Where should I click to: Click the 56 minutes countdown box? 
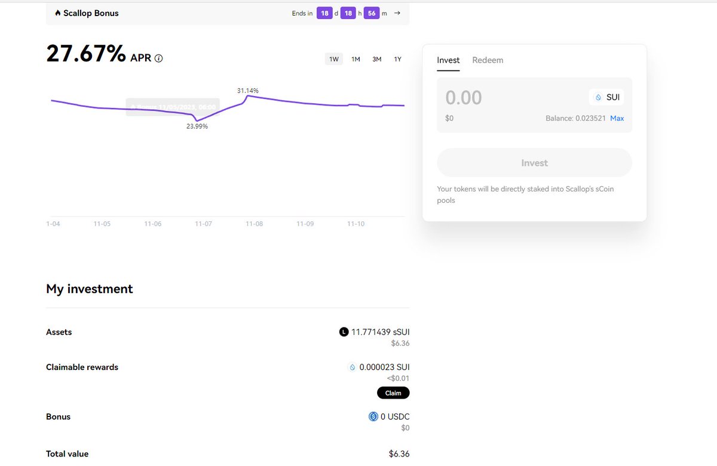point(372,13)
